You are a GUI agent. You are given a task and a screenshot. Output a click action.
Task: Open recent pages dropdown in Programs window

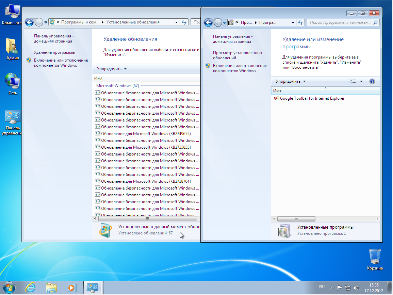tap(225, 23)
